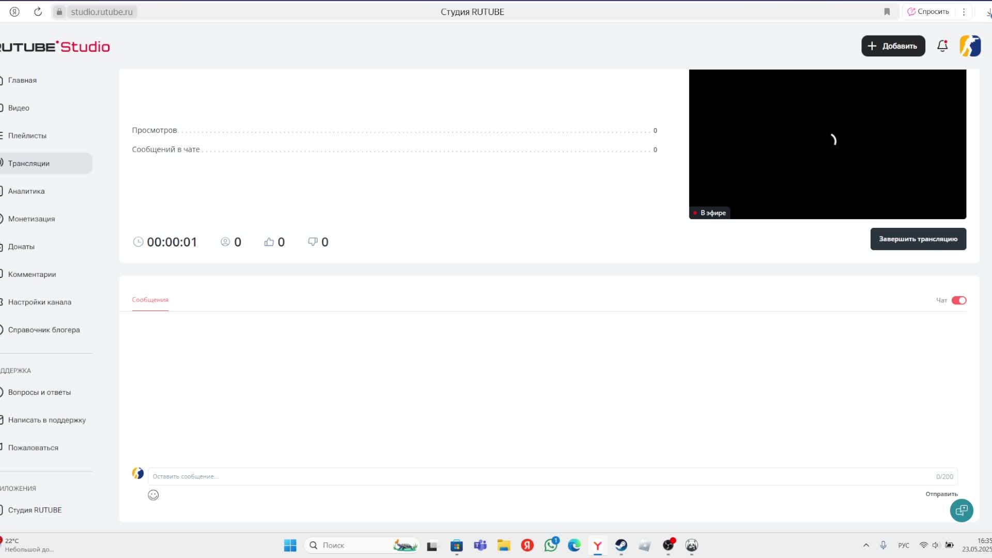Open Студия RUTUBE app link
Image resolution: width=992 pixels, height=558 pixels.
coord(35,510)
